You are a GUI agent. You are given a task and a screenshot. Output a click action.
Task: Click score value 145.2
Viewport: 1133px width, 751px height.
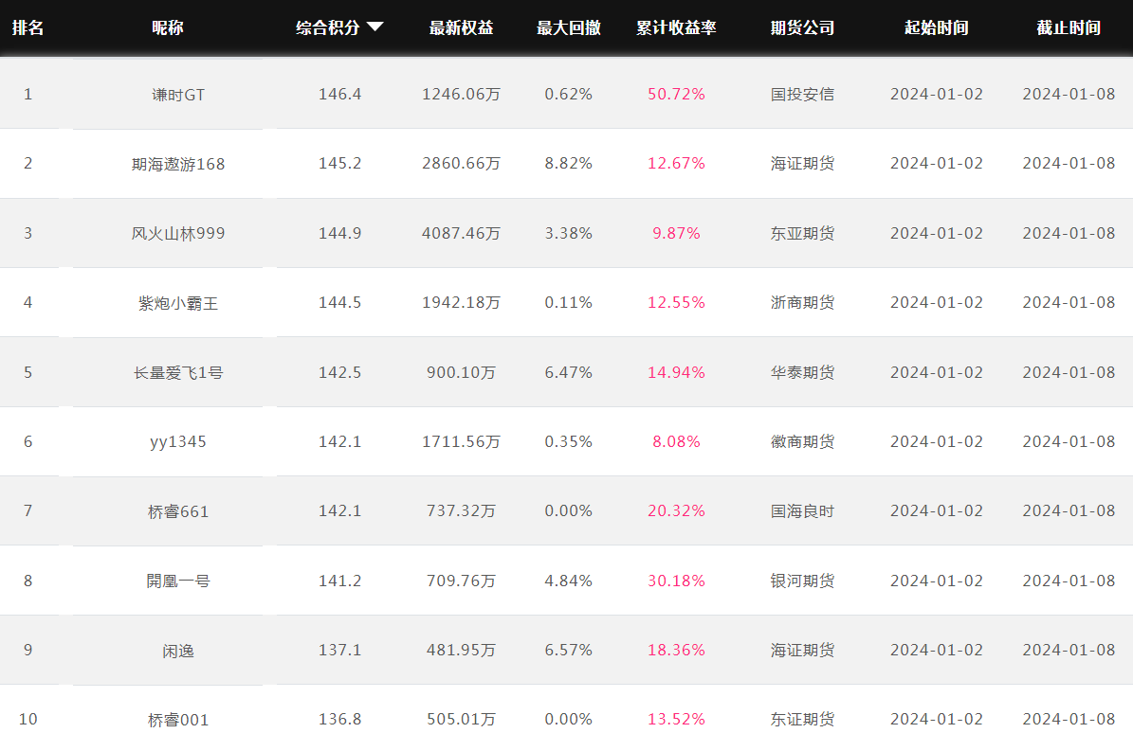tap(339, 163)
